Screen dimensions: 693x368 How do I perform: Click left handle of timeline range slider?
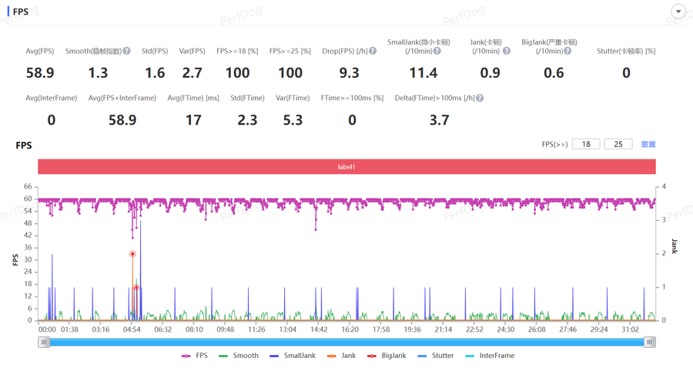[x=45, y=342]
